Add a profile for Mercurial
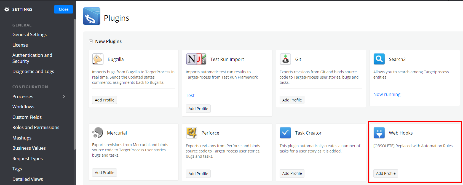This screenshot has width=463, height=185. coord(105,173)
